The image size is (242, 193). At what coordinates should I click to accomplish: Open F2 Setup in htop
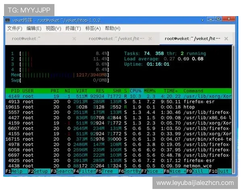(38, 171)
